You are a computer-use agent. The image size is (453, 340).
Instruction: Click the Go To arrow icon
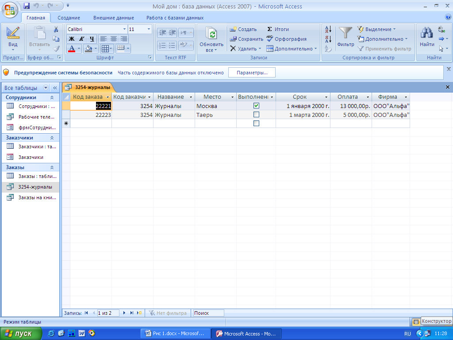(441, 39)
